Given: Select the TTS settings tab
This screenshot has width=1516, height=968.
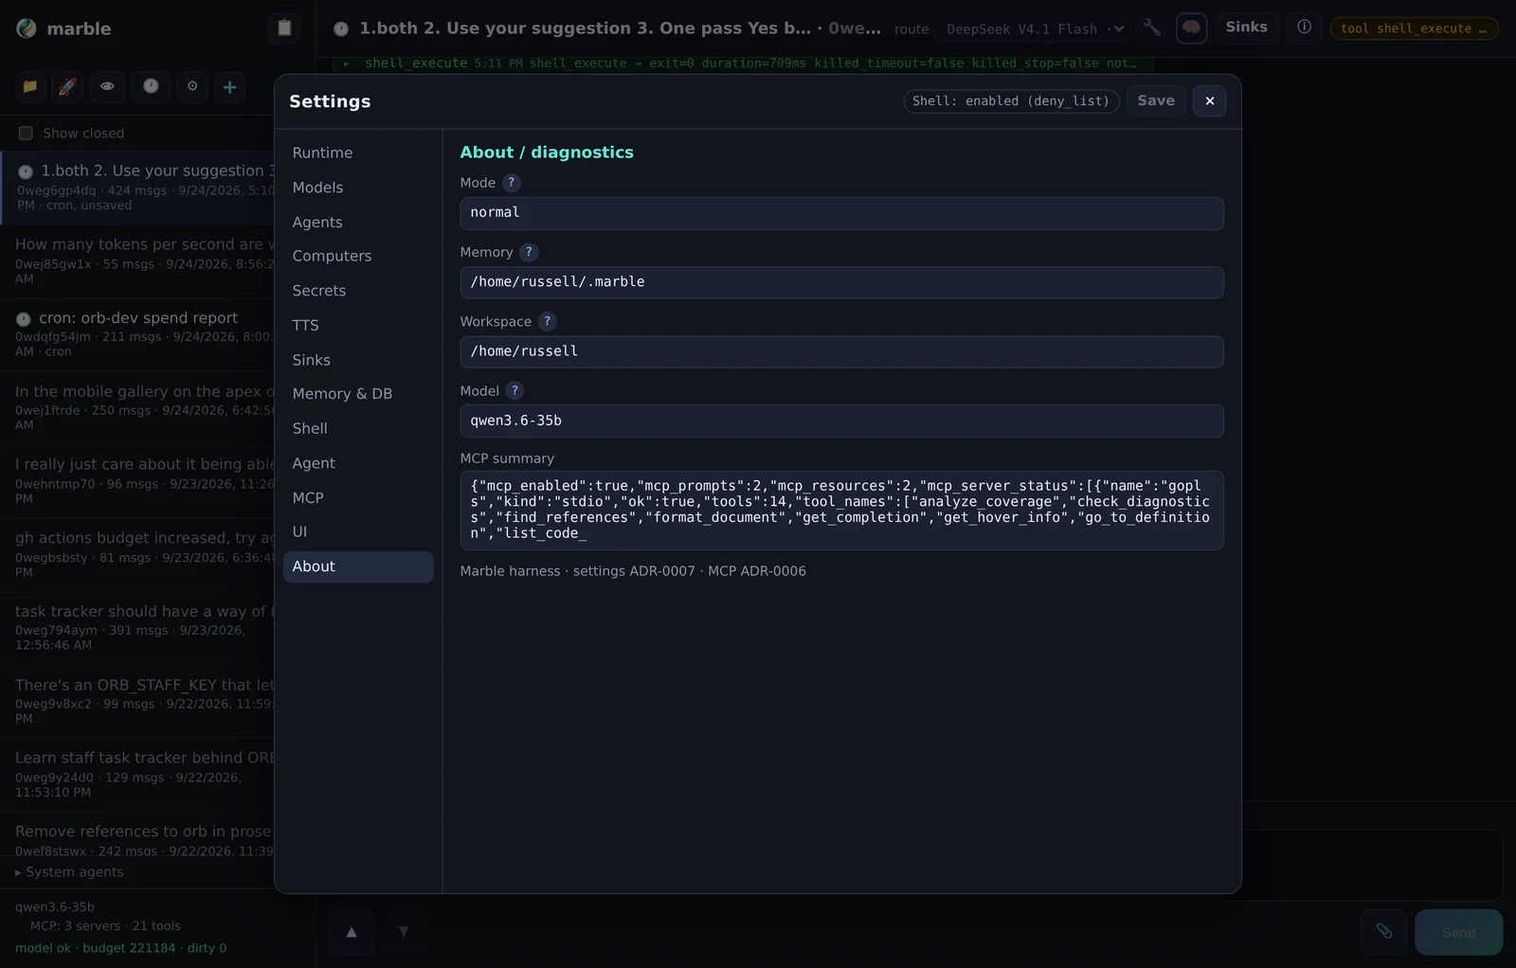Looking at the screenshot, I should (358, 326).
